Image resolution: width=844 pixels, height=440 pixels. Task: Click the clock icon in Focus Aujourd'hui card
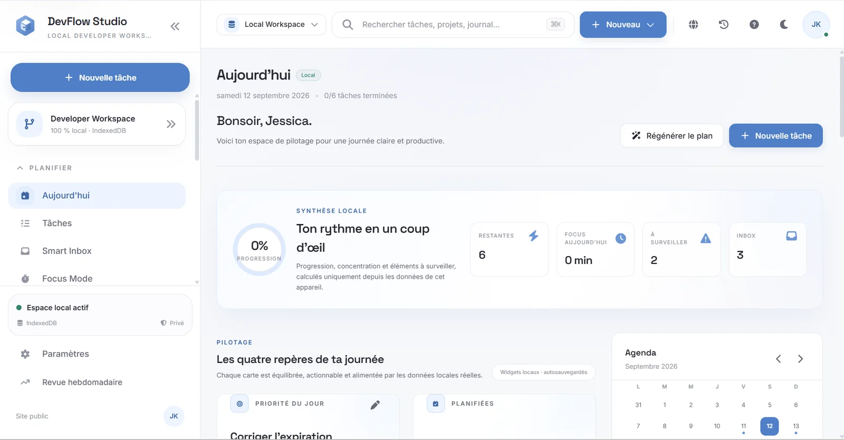[x=621, y=238]
